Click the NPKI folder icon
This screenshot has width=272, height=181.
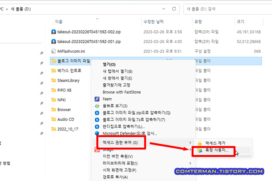(54, 100)
